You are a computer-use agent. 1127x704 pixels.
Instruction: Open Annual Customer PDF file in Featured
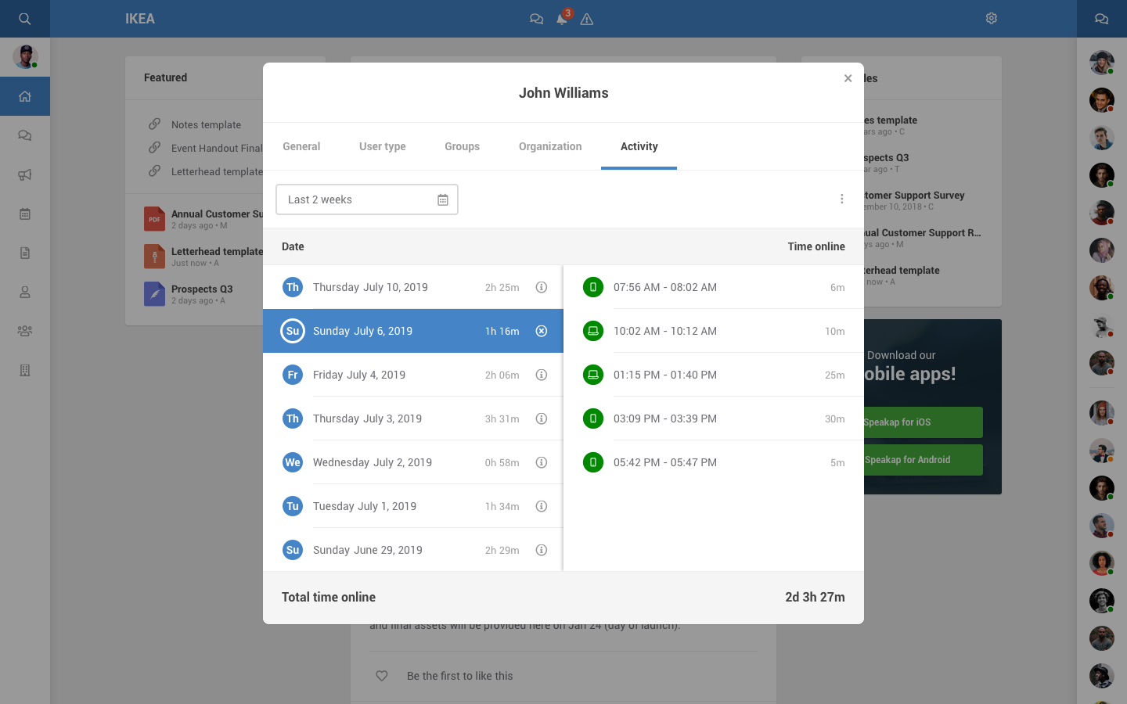203,219
